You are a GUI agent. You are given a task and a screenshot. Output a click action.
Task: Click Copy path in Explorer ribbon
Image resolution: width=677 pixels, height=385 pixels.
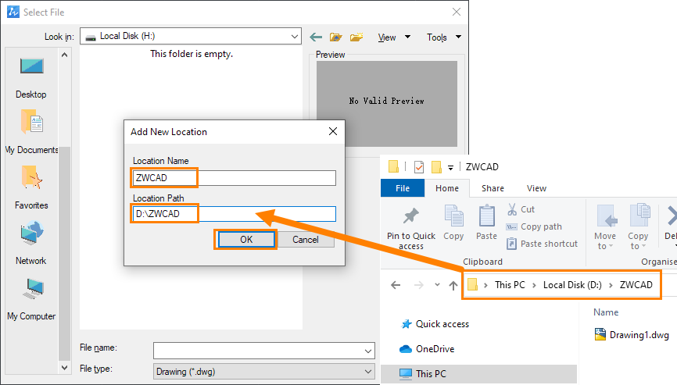click(x=534, y=226)
